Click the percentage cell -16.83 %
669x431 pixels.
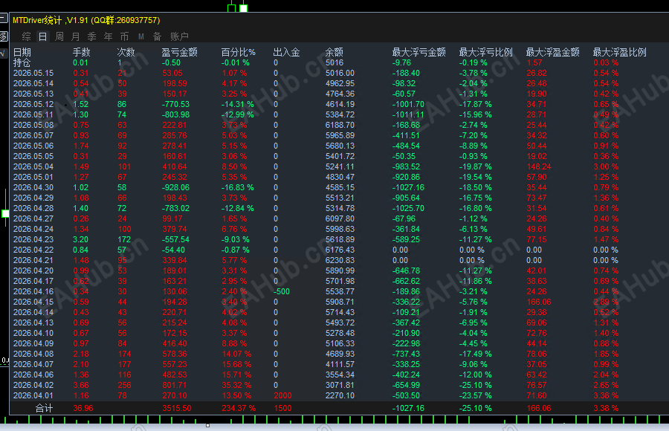tap(238, 187)
